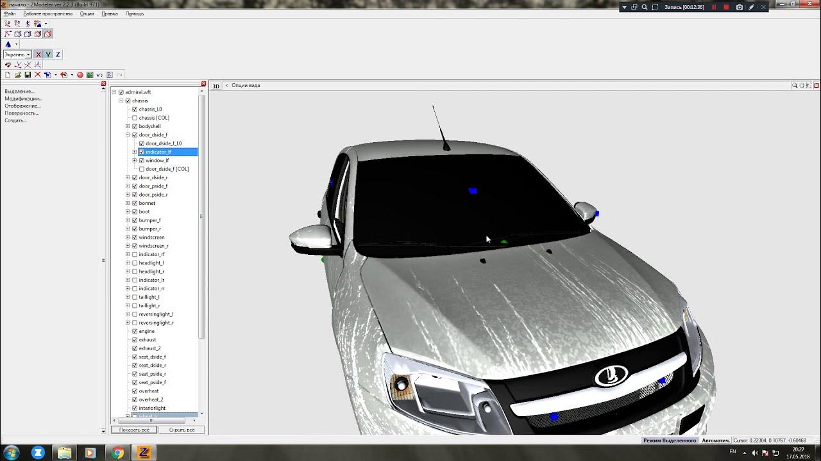This screenshot has height=461, width=821.
Task: Click the Поверхность... command panel entry
Action: (22, 113)
